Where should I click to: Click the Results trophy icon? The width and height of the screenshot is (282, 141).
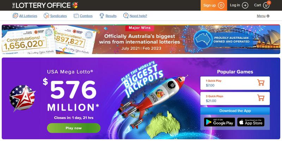[102, 16]
